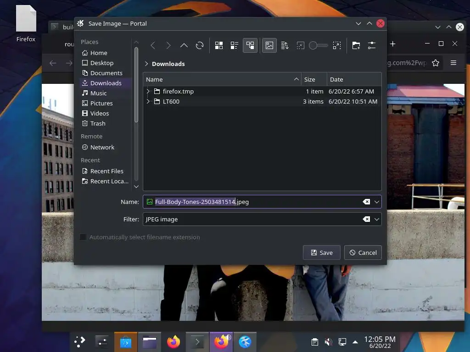Go to parent folder with up arrow
The image size is (470, 352).
pos(184,45)
